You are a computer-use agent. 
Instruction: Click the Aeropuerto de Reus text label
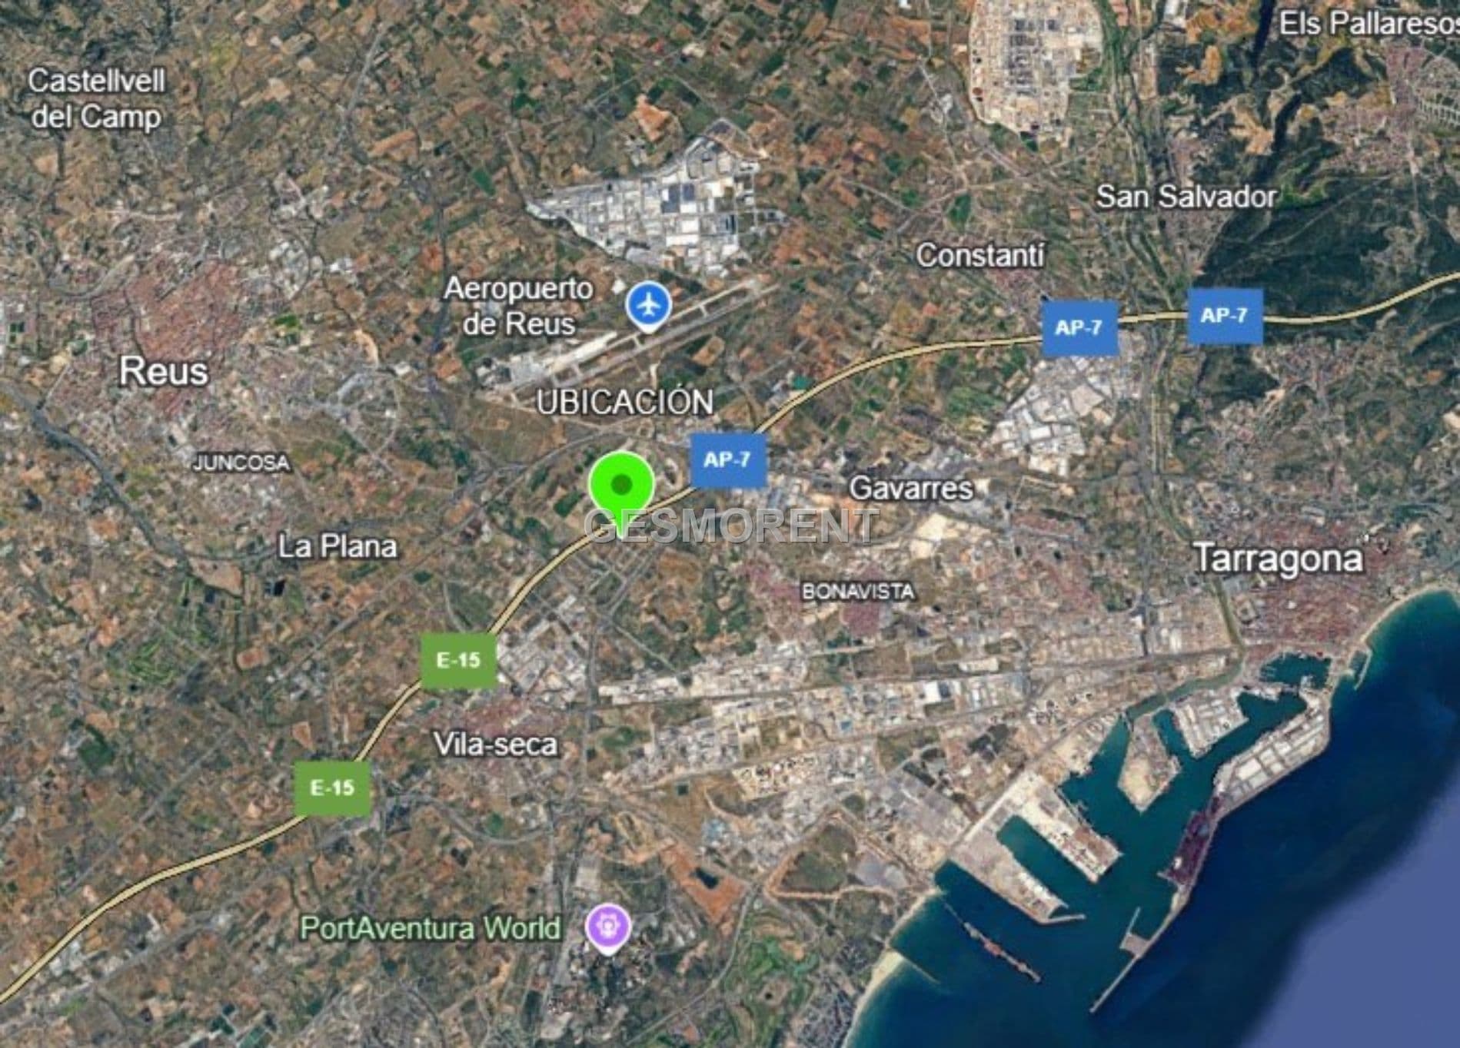click(519, 306)
